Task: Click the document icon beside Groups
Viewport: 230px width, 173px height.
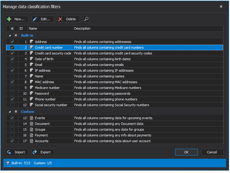Action: point(31,129)
